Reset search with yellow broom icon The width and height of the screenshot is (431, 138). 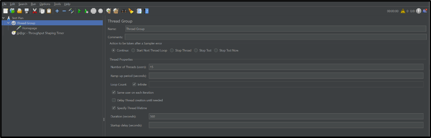pos(131,11)
